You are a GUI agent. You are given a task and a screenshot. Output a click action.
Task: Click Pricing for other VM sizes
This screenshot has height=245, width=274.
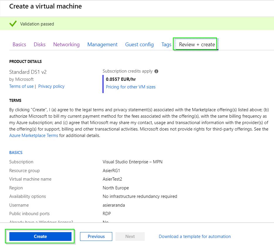[x=131, y=87]
